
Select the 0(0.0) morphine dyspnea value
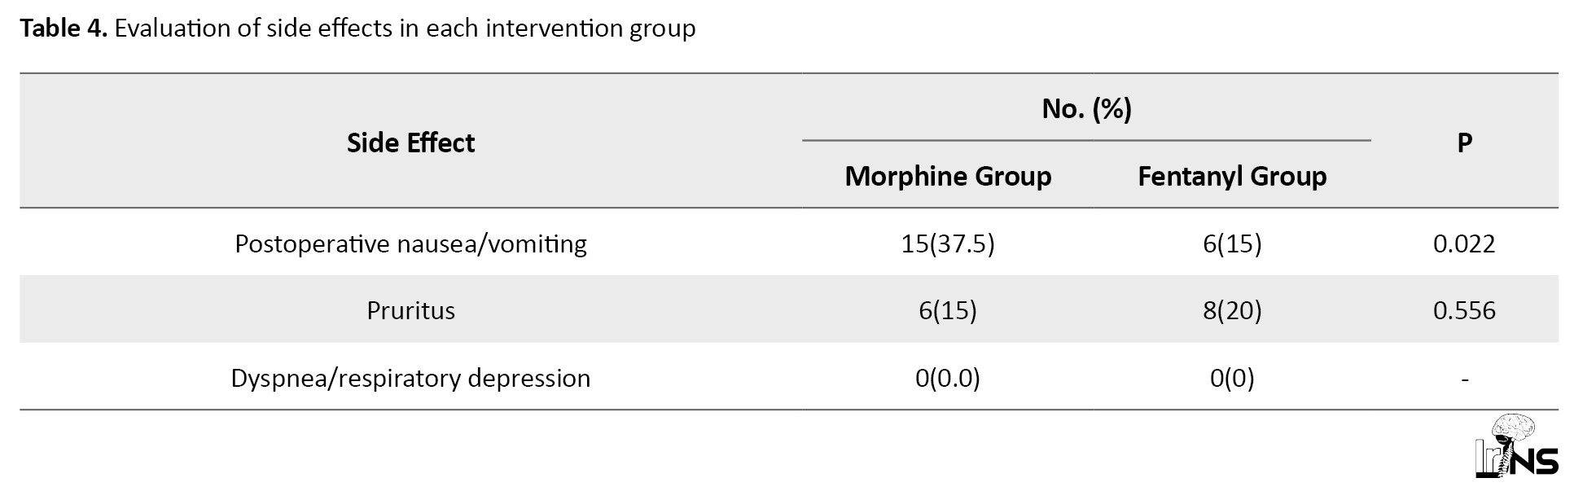point(948,378)
